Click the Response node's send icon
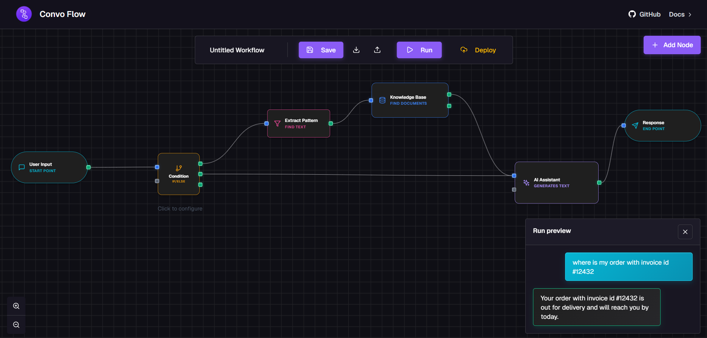This screenshot has height=338, width=707. pyautogui.click(x=635, y=125)
